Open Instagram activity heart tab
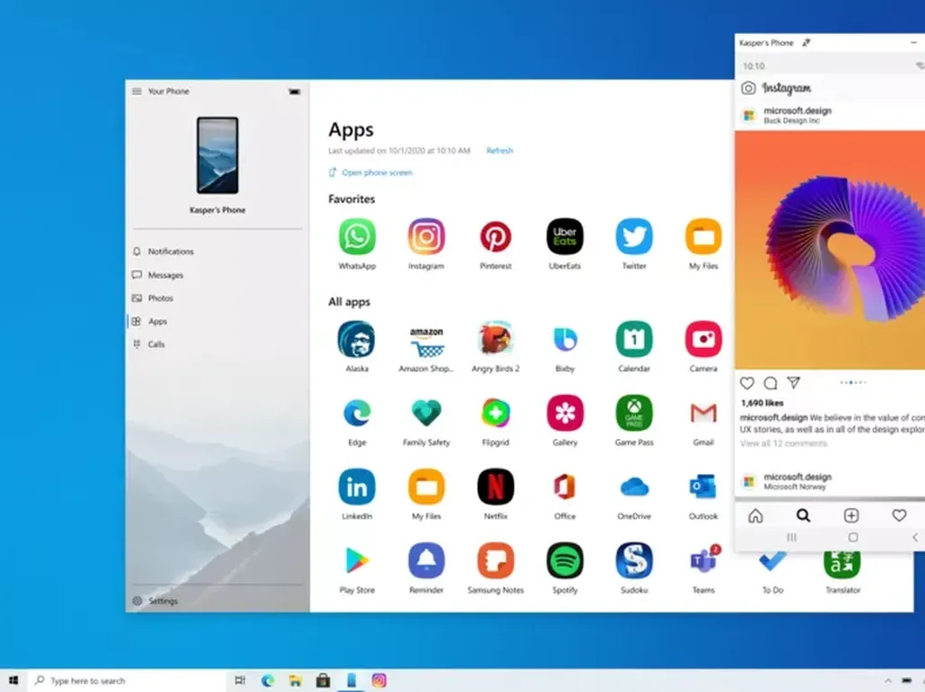Screen dimensions: 925x692 (x=899, y=516)
